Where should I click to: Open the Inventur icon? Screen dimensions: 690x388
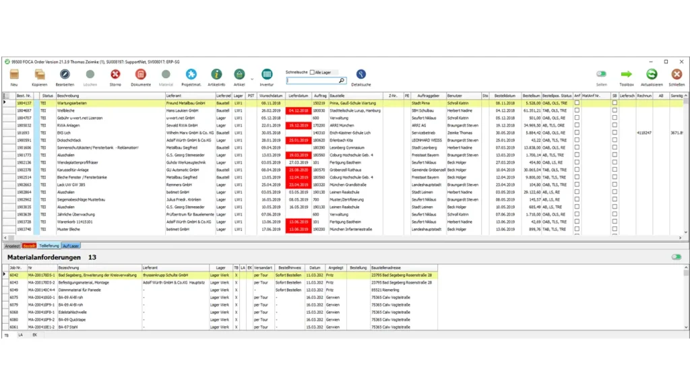(x=267, y=75)
